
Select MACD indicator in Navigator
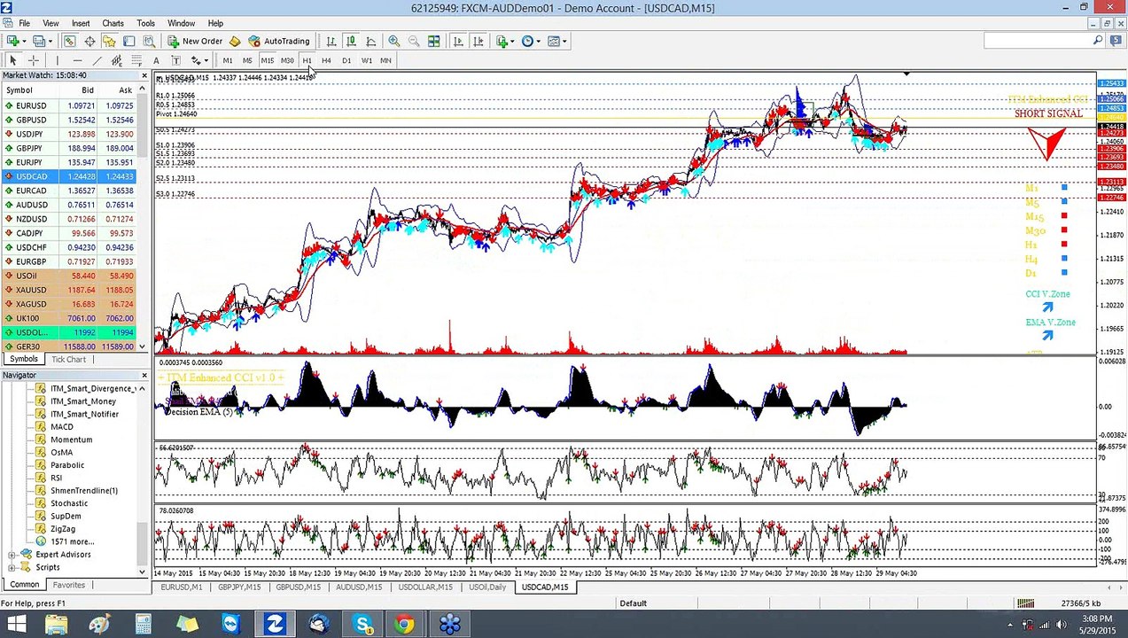(x=62, y=427)
